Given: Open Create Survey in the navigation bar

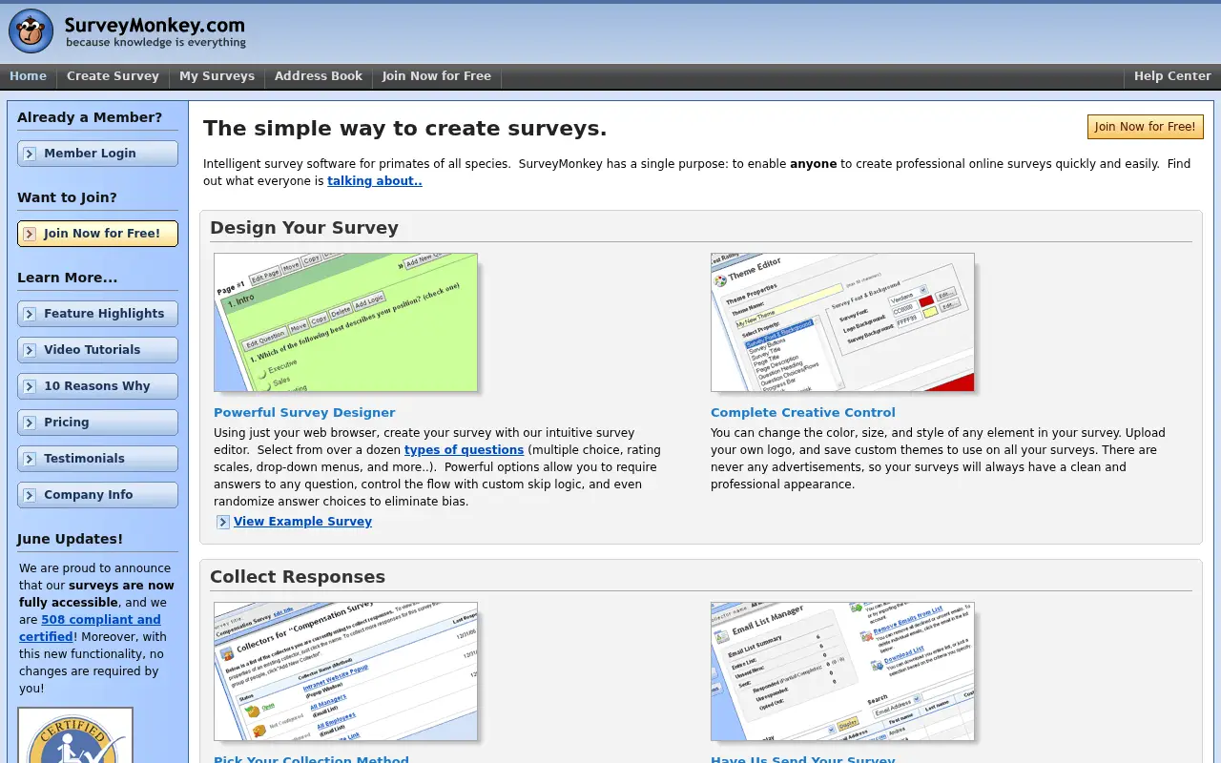Looking at the screenshot, I should coord(113,76).
